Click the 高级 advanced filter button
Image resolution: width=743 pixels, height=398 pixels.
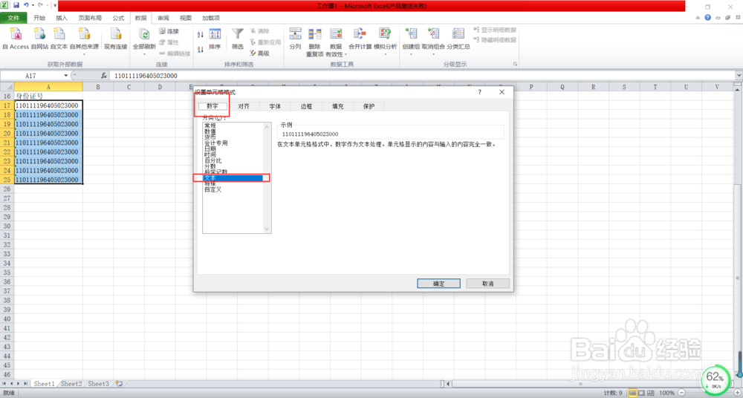[260, 53]
